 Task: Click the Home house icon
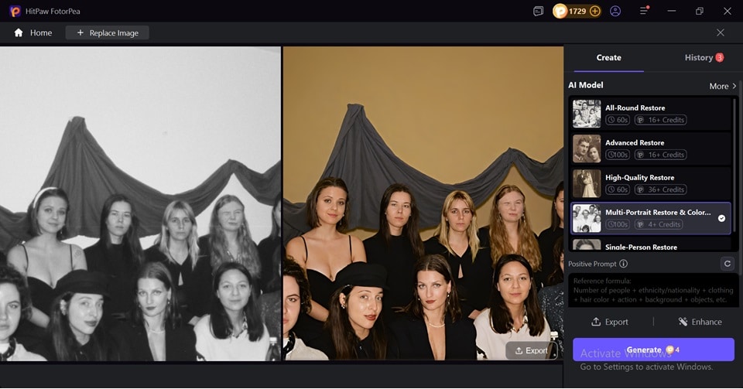pos(19,32)
